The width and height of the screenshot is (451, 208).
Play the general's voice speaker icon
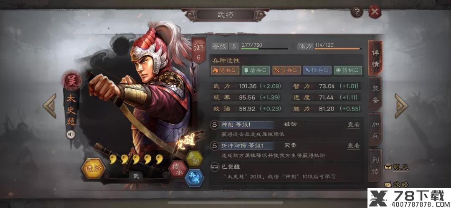click(71, 134)
